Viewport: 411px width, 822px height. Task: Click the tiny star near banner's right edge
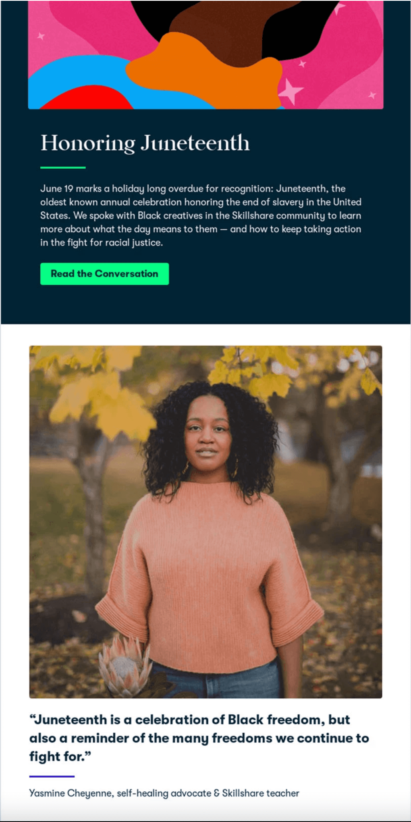click(x=372, y=95)
